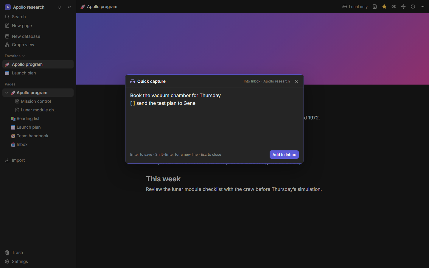Click the 'Enter to save' hint text
The height and width of the screenshot is (268, 429).
(175, 155)
